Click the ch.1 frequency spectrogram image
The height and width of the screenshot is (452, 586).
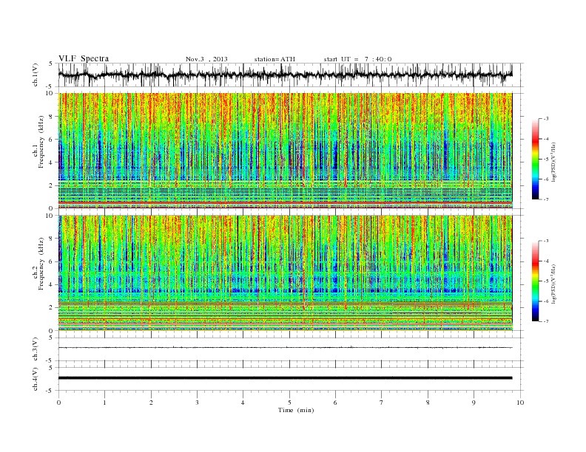tap(285, 151)
